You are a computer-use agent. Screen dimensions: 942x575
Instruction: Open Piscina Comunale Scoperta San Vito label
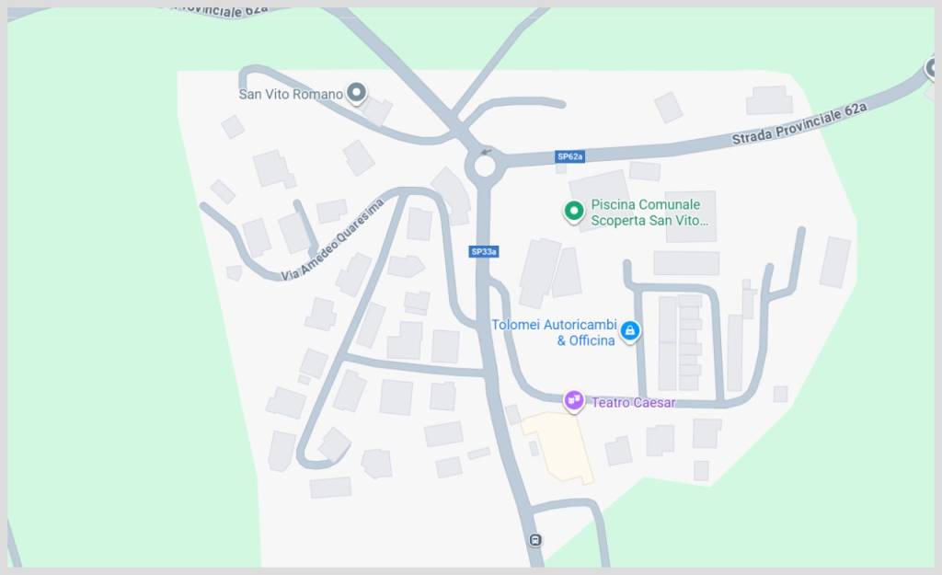[649, 213]
